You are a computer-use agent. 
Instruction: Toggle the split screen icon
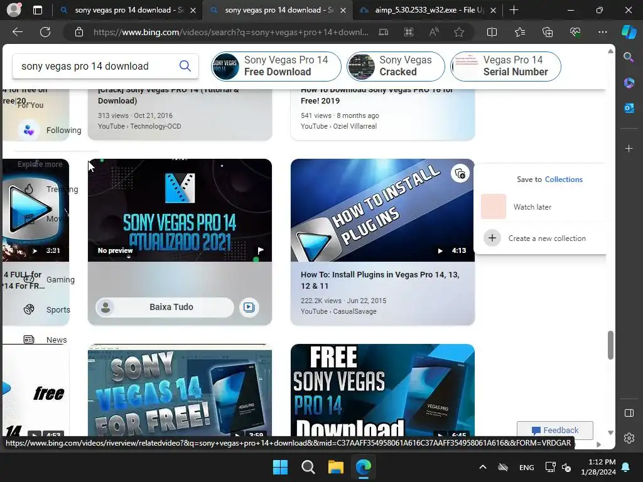click(x=492, y=32)
